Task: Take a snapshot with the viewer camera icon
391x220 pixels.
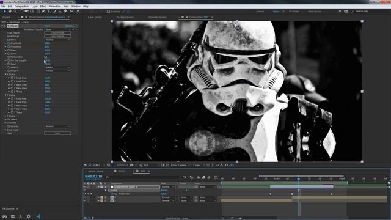Action: (132, 165)
